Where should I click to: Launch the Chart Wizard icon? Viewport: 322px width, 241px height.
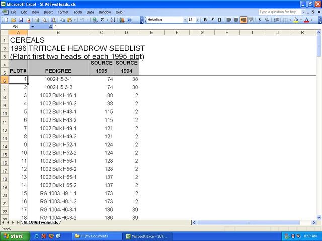pos(122,20)
